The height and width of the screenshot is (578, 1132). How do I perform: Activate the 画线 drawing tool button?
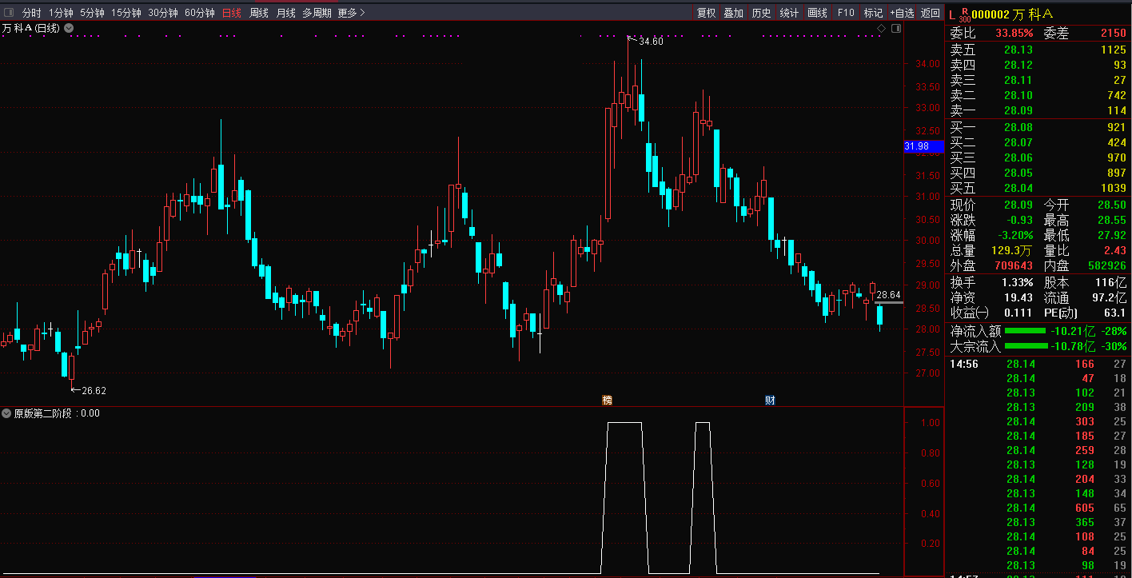coord(817,13)
